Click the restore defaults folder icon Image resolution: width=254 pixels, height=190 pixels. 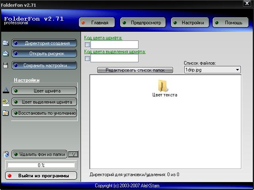pos(6,113)
